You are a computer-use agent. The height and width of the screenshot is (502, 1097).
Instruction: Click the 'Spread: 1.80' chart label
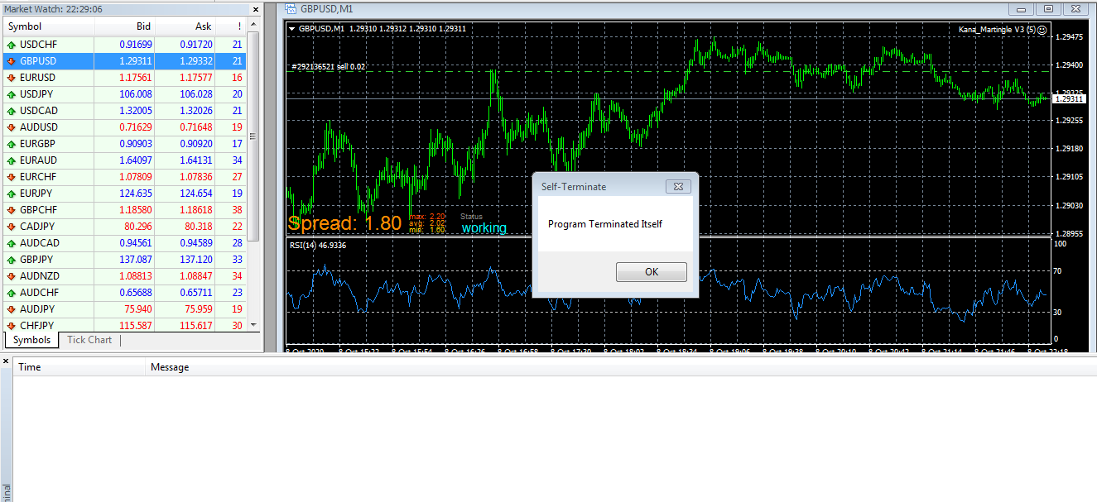click(344, 223)
